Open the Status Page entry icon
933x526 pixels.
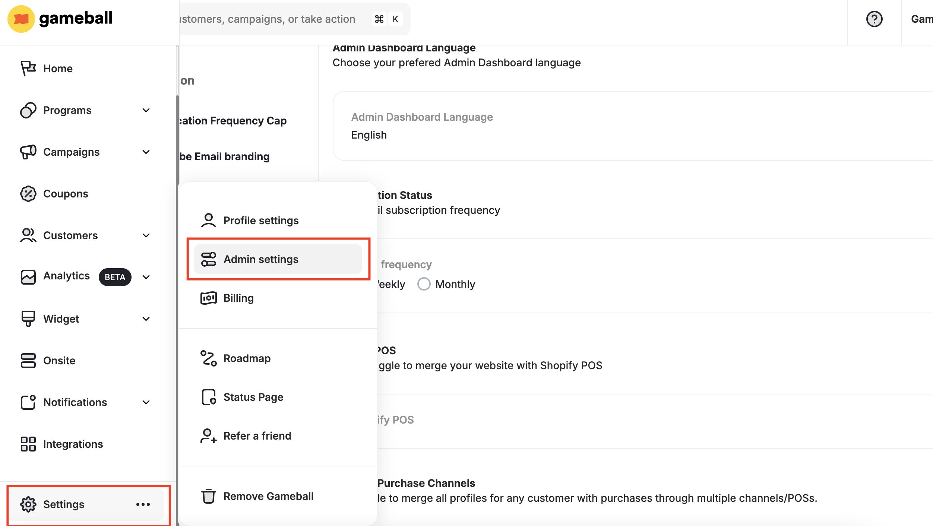pos(209,397)
